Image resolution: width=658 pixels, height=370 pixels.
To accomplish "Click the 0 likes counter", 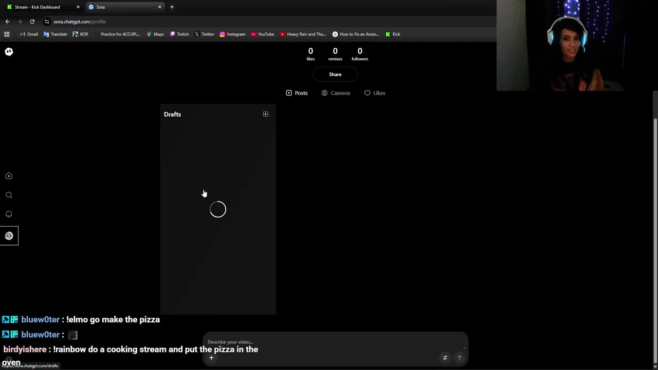I will tap(310, 54).
